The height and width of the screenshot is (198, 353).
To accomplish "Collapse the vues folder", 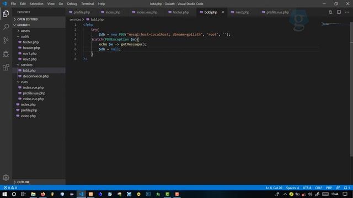I will (39, 82).
